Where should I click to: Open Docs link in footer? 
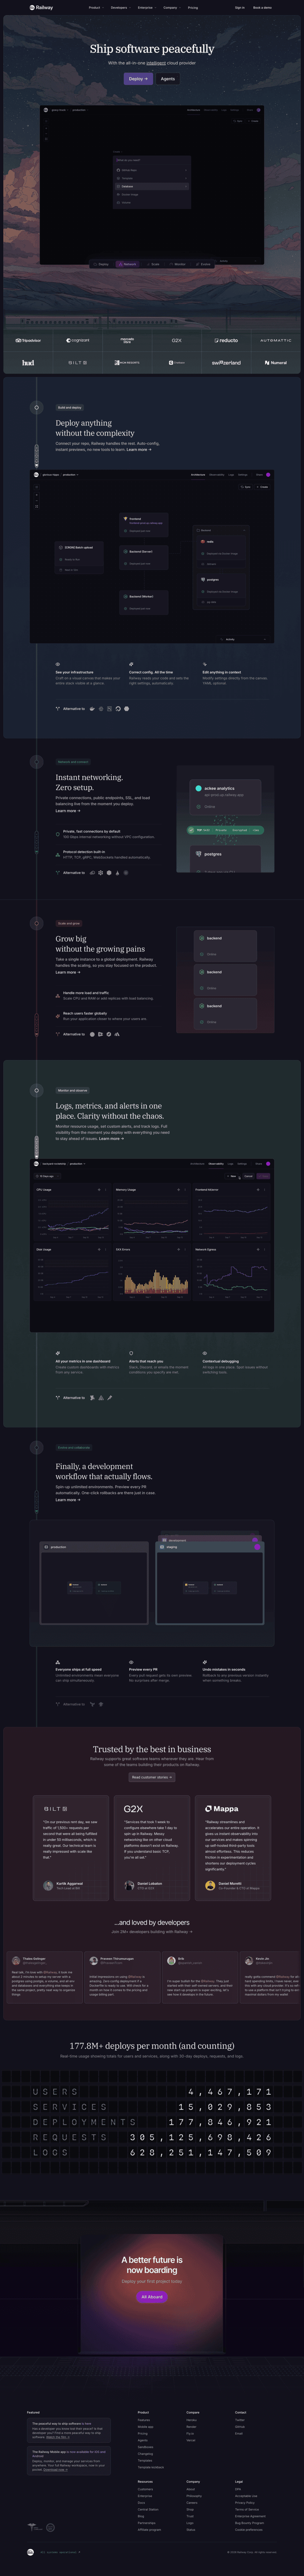(141, 2503)
